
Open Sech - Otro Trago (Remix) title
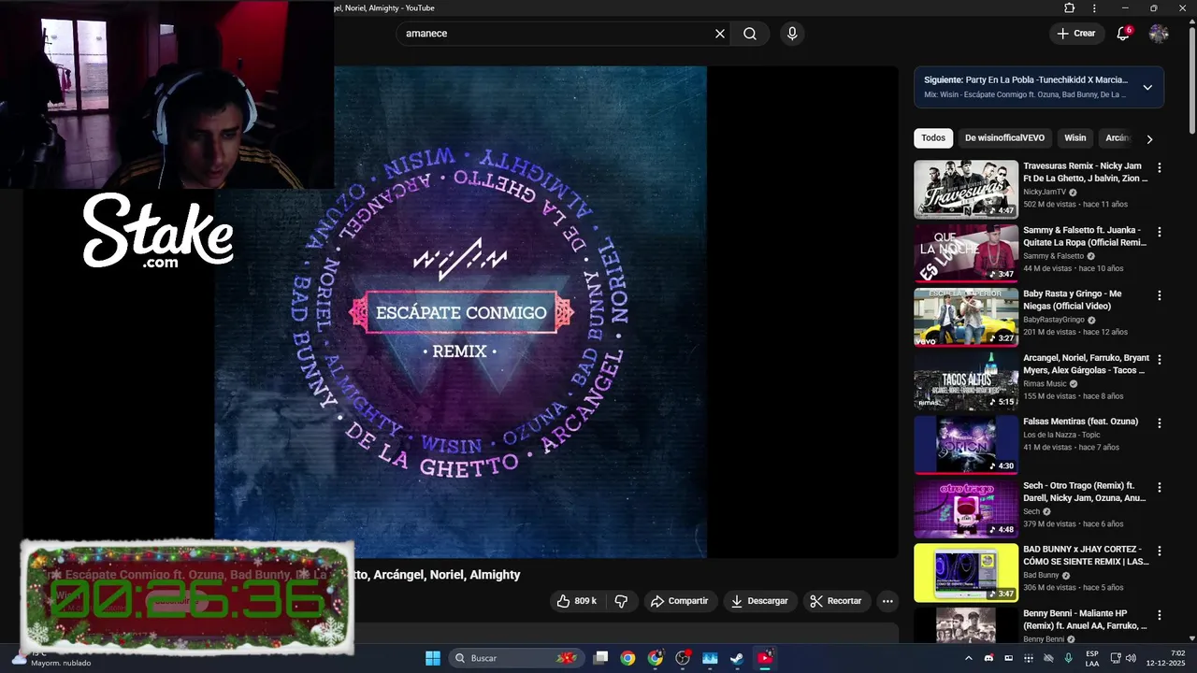1085,492
